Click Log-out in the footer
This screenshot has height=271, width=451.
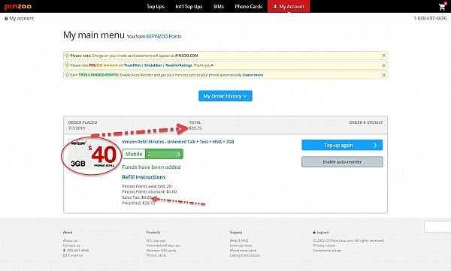[x=321, y=232]
